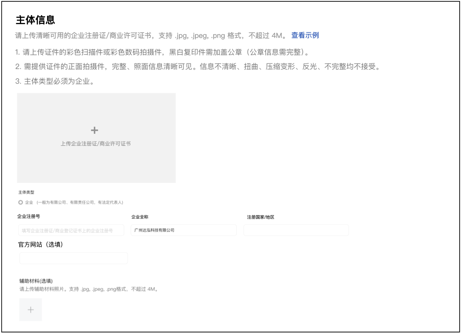Click the 上传企业注册证/商业许可证书 upload label
461x333 pixels.
(96, 144)
